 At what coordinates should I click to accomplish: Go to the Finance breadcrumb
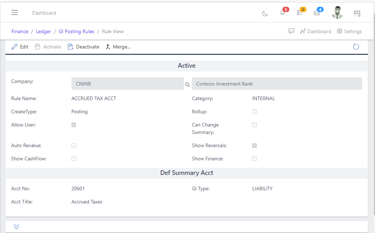(20, 31)
